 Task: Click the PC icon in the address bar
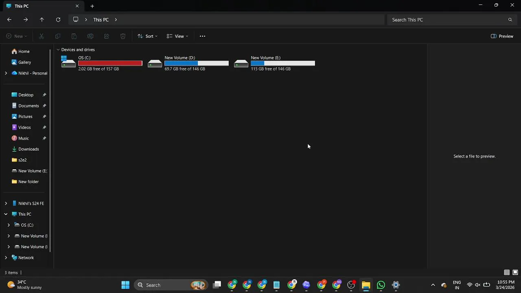coord(76,20)
